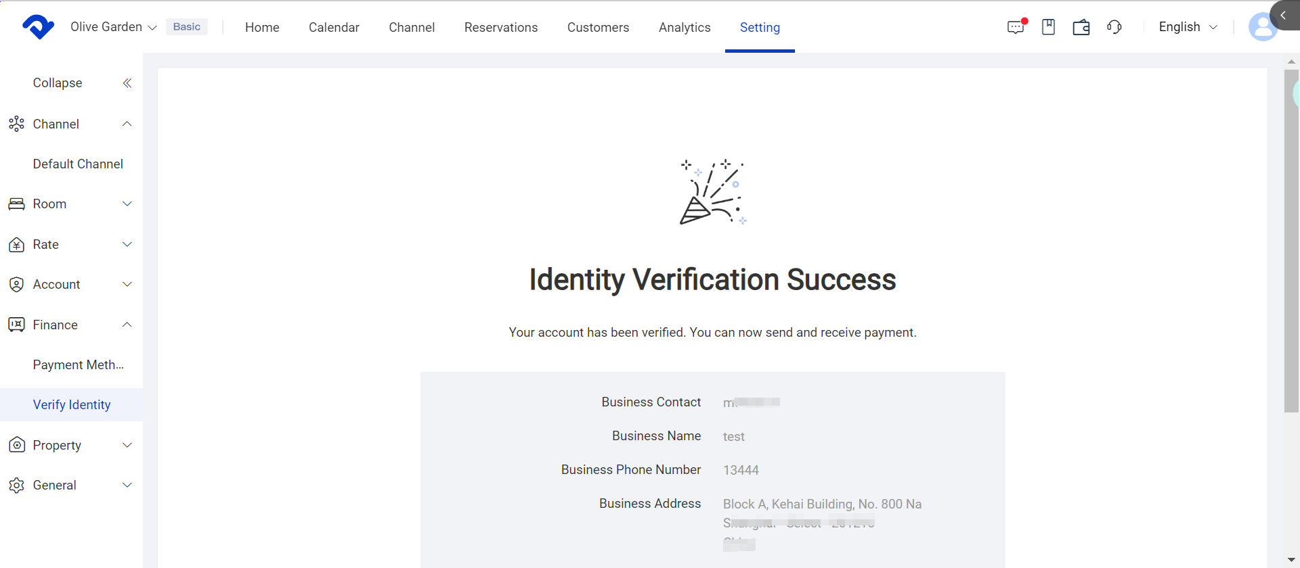Click the vertical scrollbar on the right
Viewport: 1300px width, 568px height.
[x=1291, y=241]
